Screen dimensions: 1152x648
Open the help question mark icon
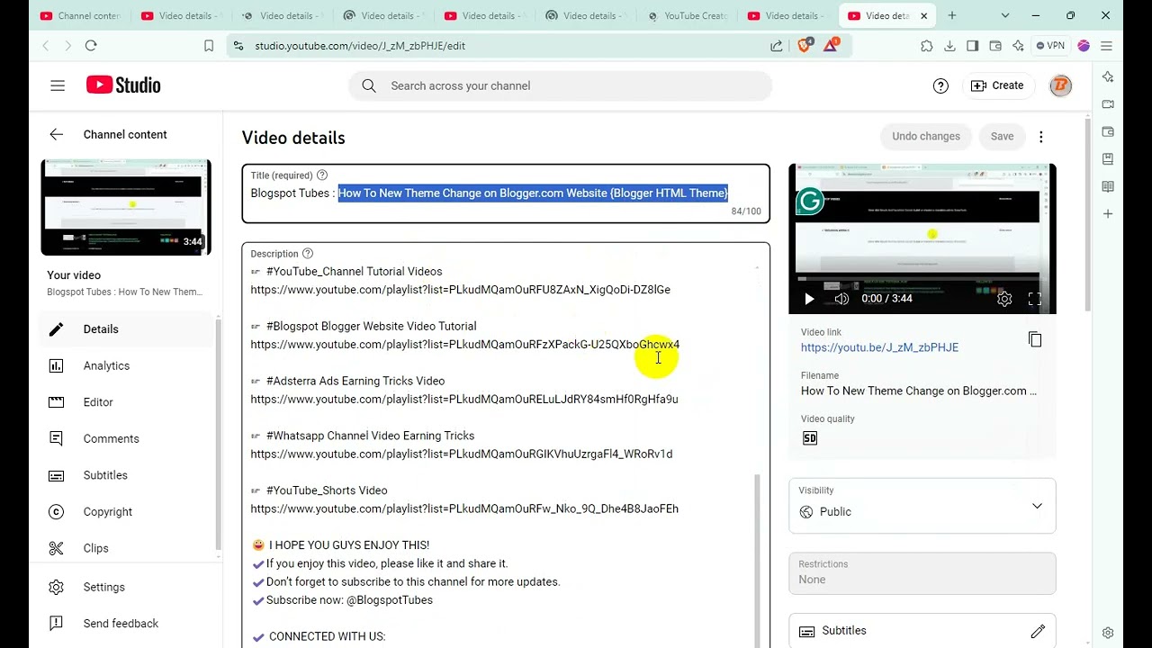point(940,85)
